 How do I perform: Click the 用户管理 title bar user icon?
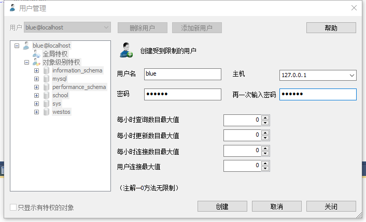[12, 8]
